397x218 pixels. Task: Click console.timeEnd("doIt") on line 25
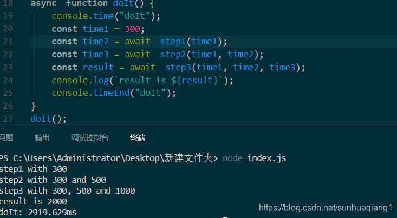point(114,93)
